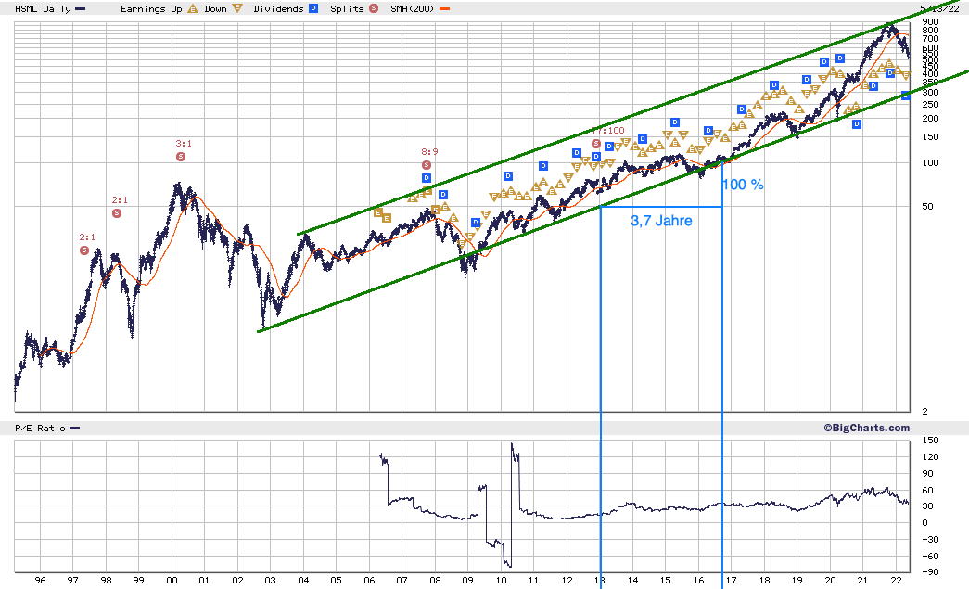Click the 2 label at price axis bottom

[x=924, y=412]
